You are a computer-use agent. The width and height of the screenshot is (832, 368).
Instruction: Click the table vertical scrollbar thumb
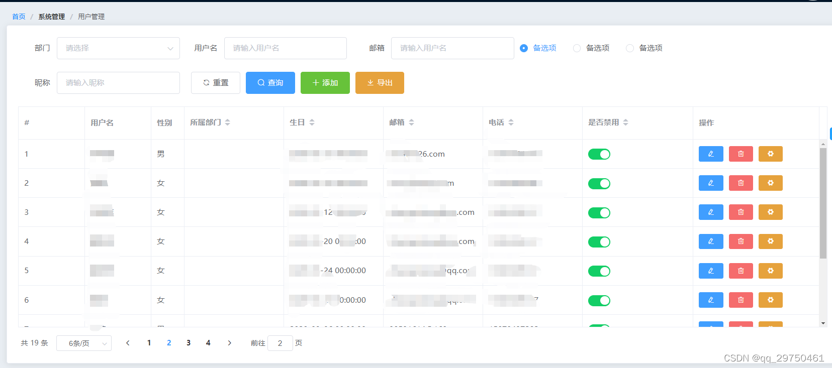pos(823,203)
